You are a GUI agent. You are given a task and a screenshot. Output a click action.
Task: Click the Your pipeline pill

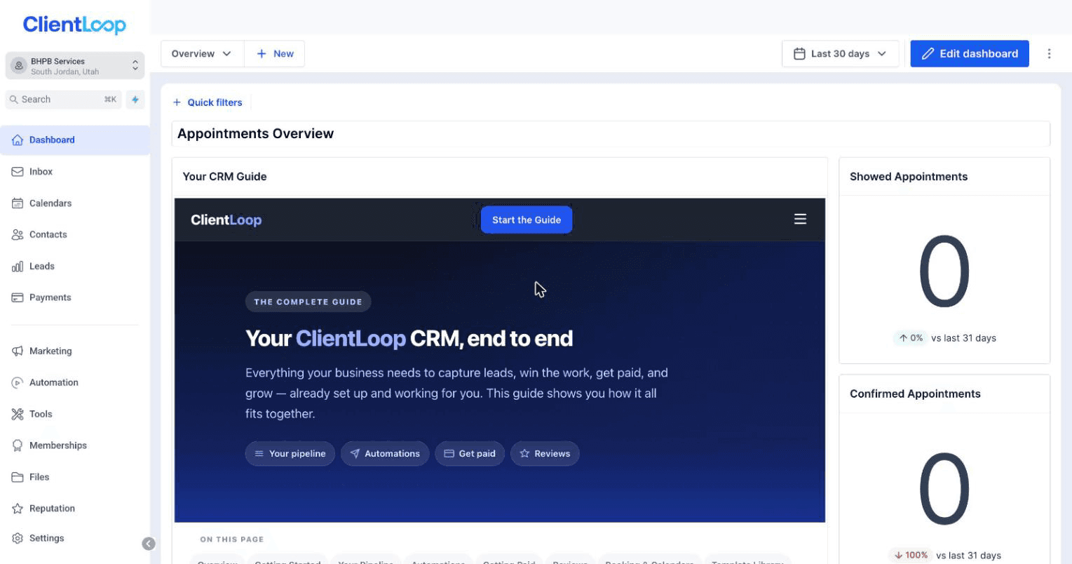290,454
